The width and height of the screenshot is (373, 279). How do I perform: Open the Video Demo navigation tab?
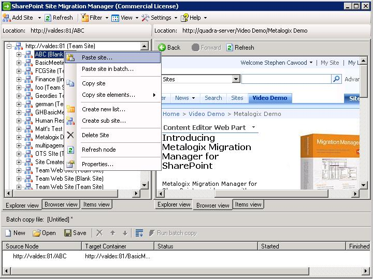click(270, 98)
